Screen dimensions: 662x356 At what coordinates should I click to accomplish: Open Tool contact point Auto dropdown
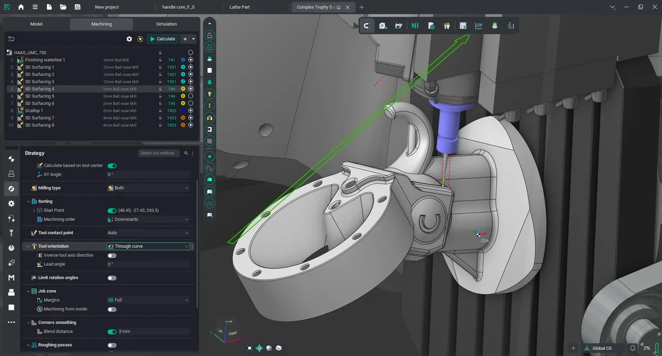(x=148, y=233)
